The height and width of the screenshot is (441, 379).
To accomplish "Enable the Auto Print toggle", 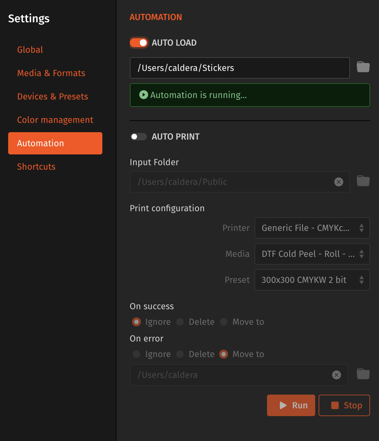I will 139,137.
